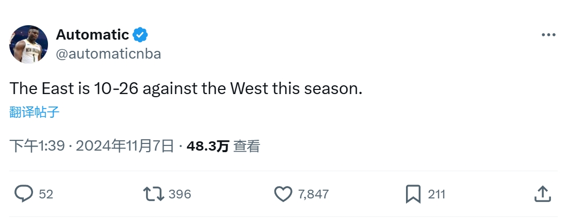
Task: Open the three-dot more options menu
Action: [548, 35]
